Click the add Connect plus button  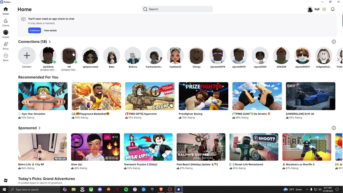(x=27, y=55)
